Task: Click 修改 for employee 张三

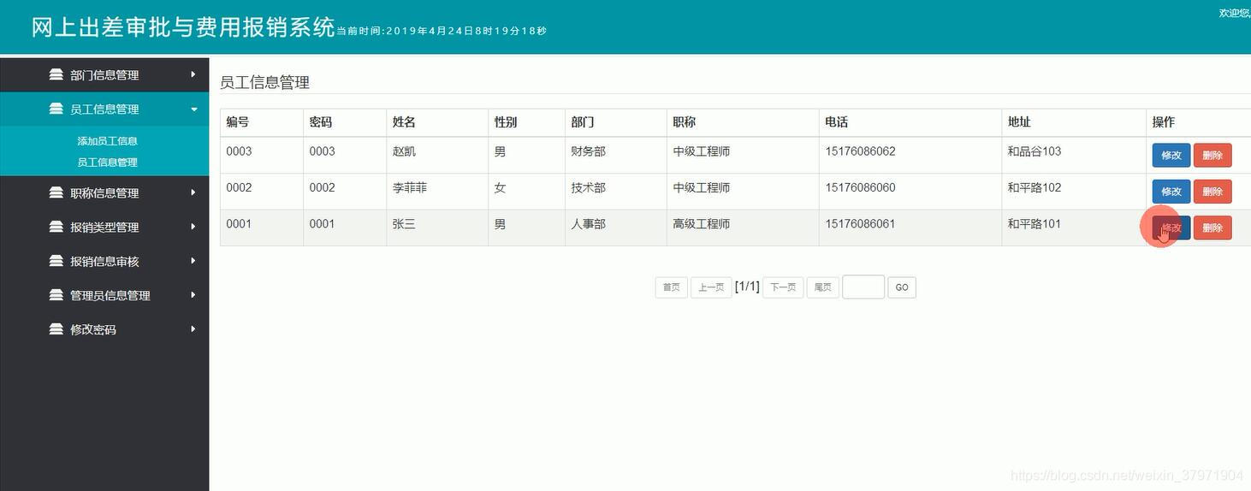Action: click(x=1171, y=228)
